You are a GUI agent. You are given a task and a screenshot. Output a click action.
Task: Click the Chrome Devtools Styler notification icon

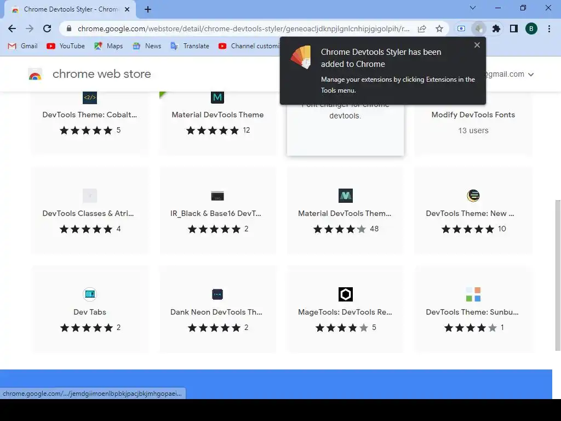[x=301, y=57]
